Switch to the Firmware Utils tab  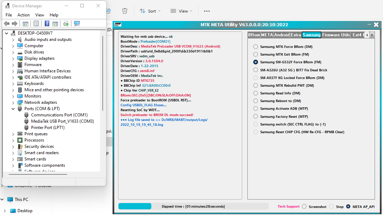[335, 35]
